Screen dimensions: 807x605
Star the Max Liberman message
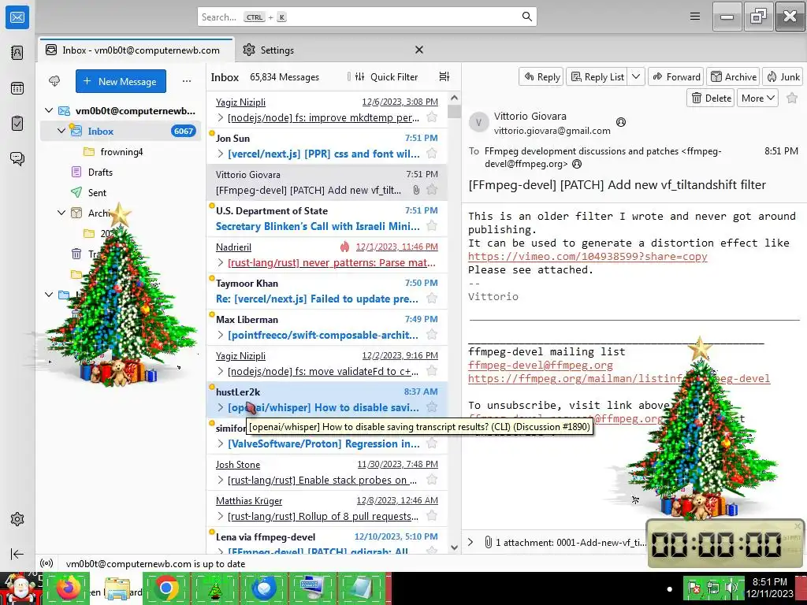click(x=432, y=334)
